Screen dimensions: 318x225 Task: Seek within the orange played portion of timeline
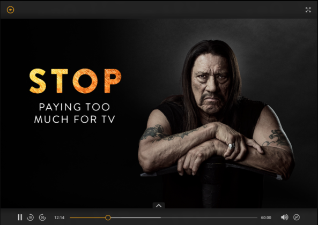click(87, 217)
